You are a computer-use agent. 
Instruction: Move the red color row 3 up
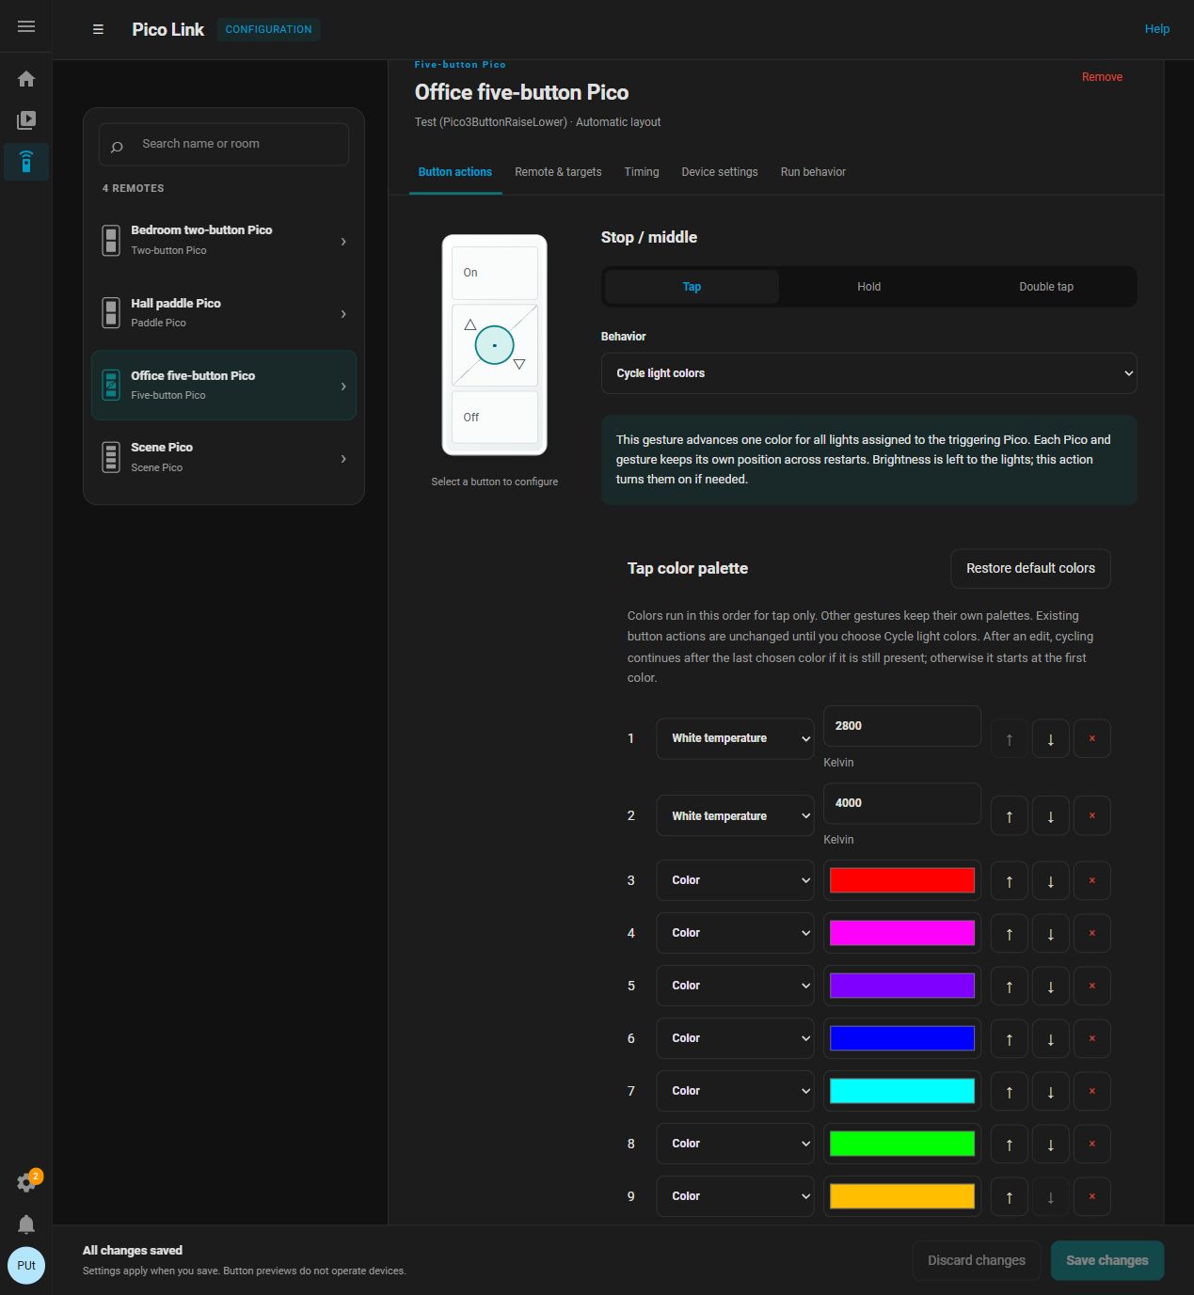(1010, 881)
